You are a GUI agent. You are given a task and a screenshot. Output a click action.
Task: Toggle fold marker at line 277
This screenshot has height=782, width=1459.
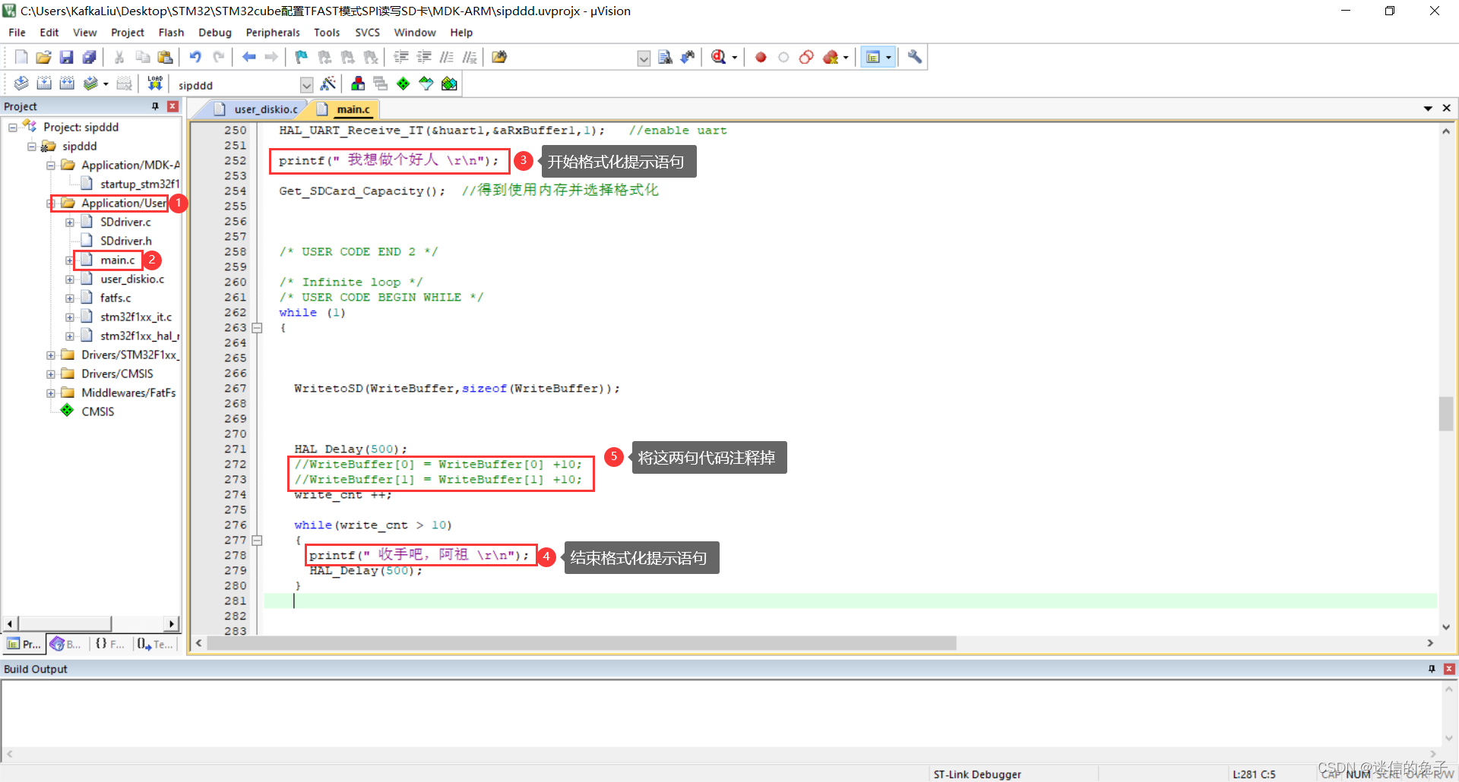coord(257,541)
